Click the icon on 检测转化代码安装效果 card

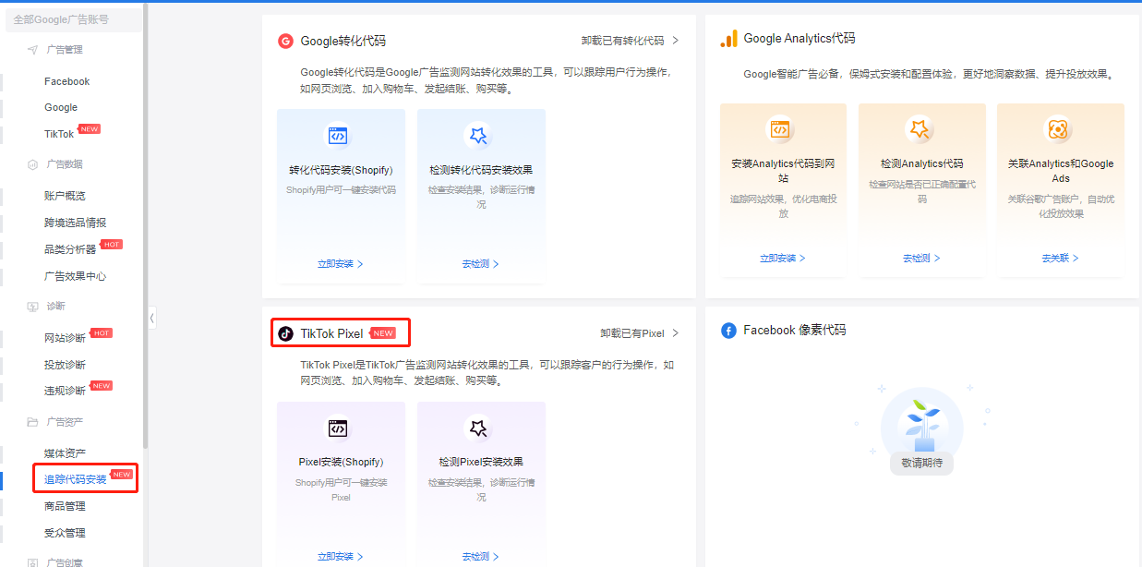(477, 136)
